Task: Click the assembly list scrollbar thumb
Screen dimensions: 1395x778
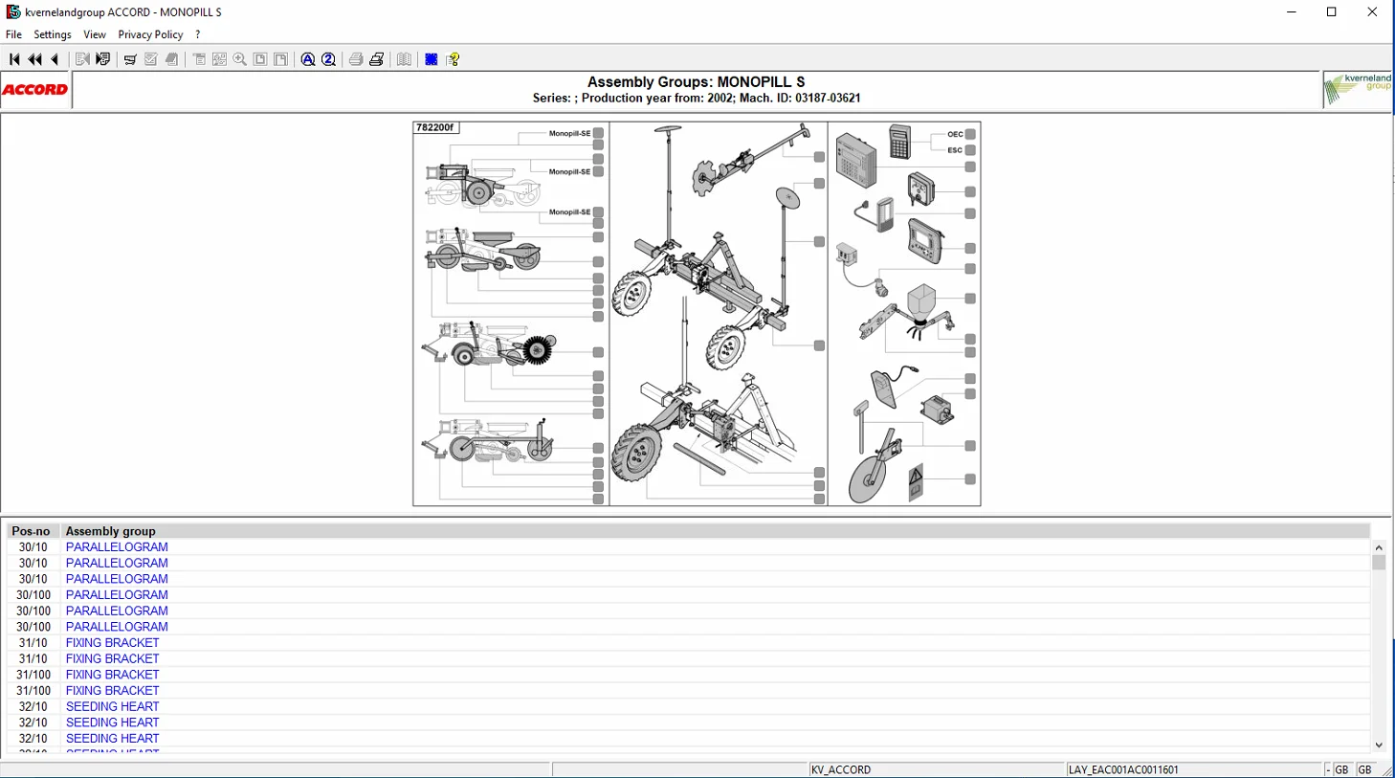Action: 1379,563
